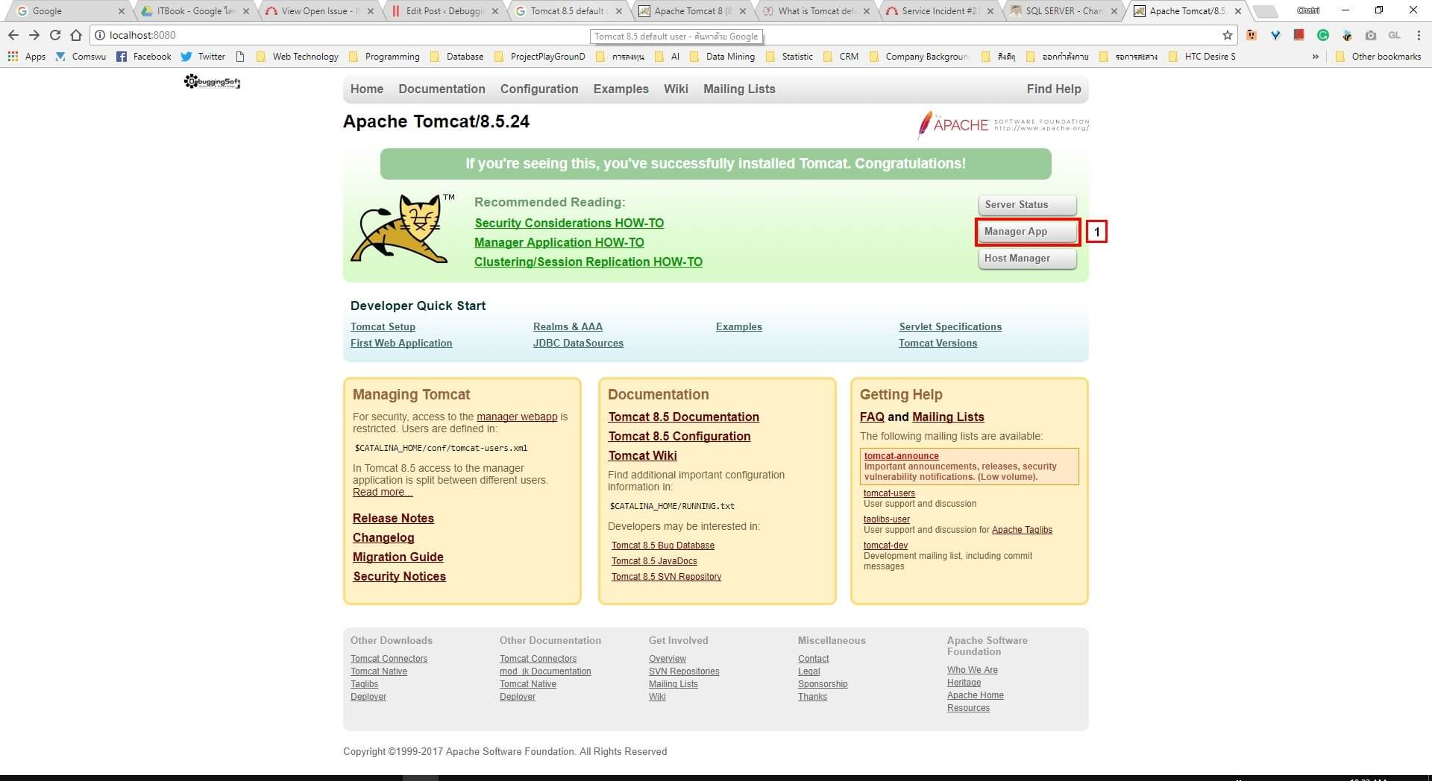Click the Tomcat cat logo

tap(403, 228)
